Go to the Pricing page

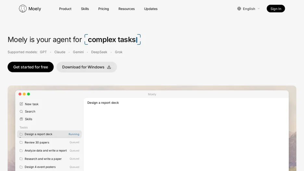click(x=104, y=9)
